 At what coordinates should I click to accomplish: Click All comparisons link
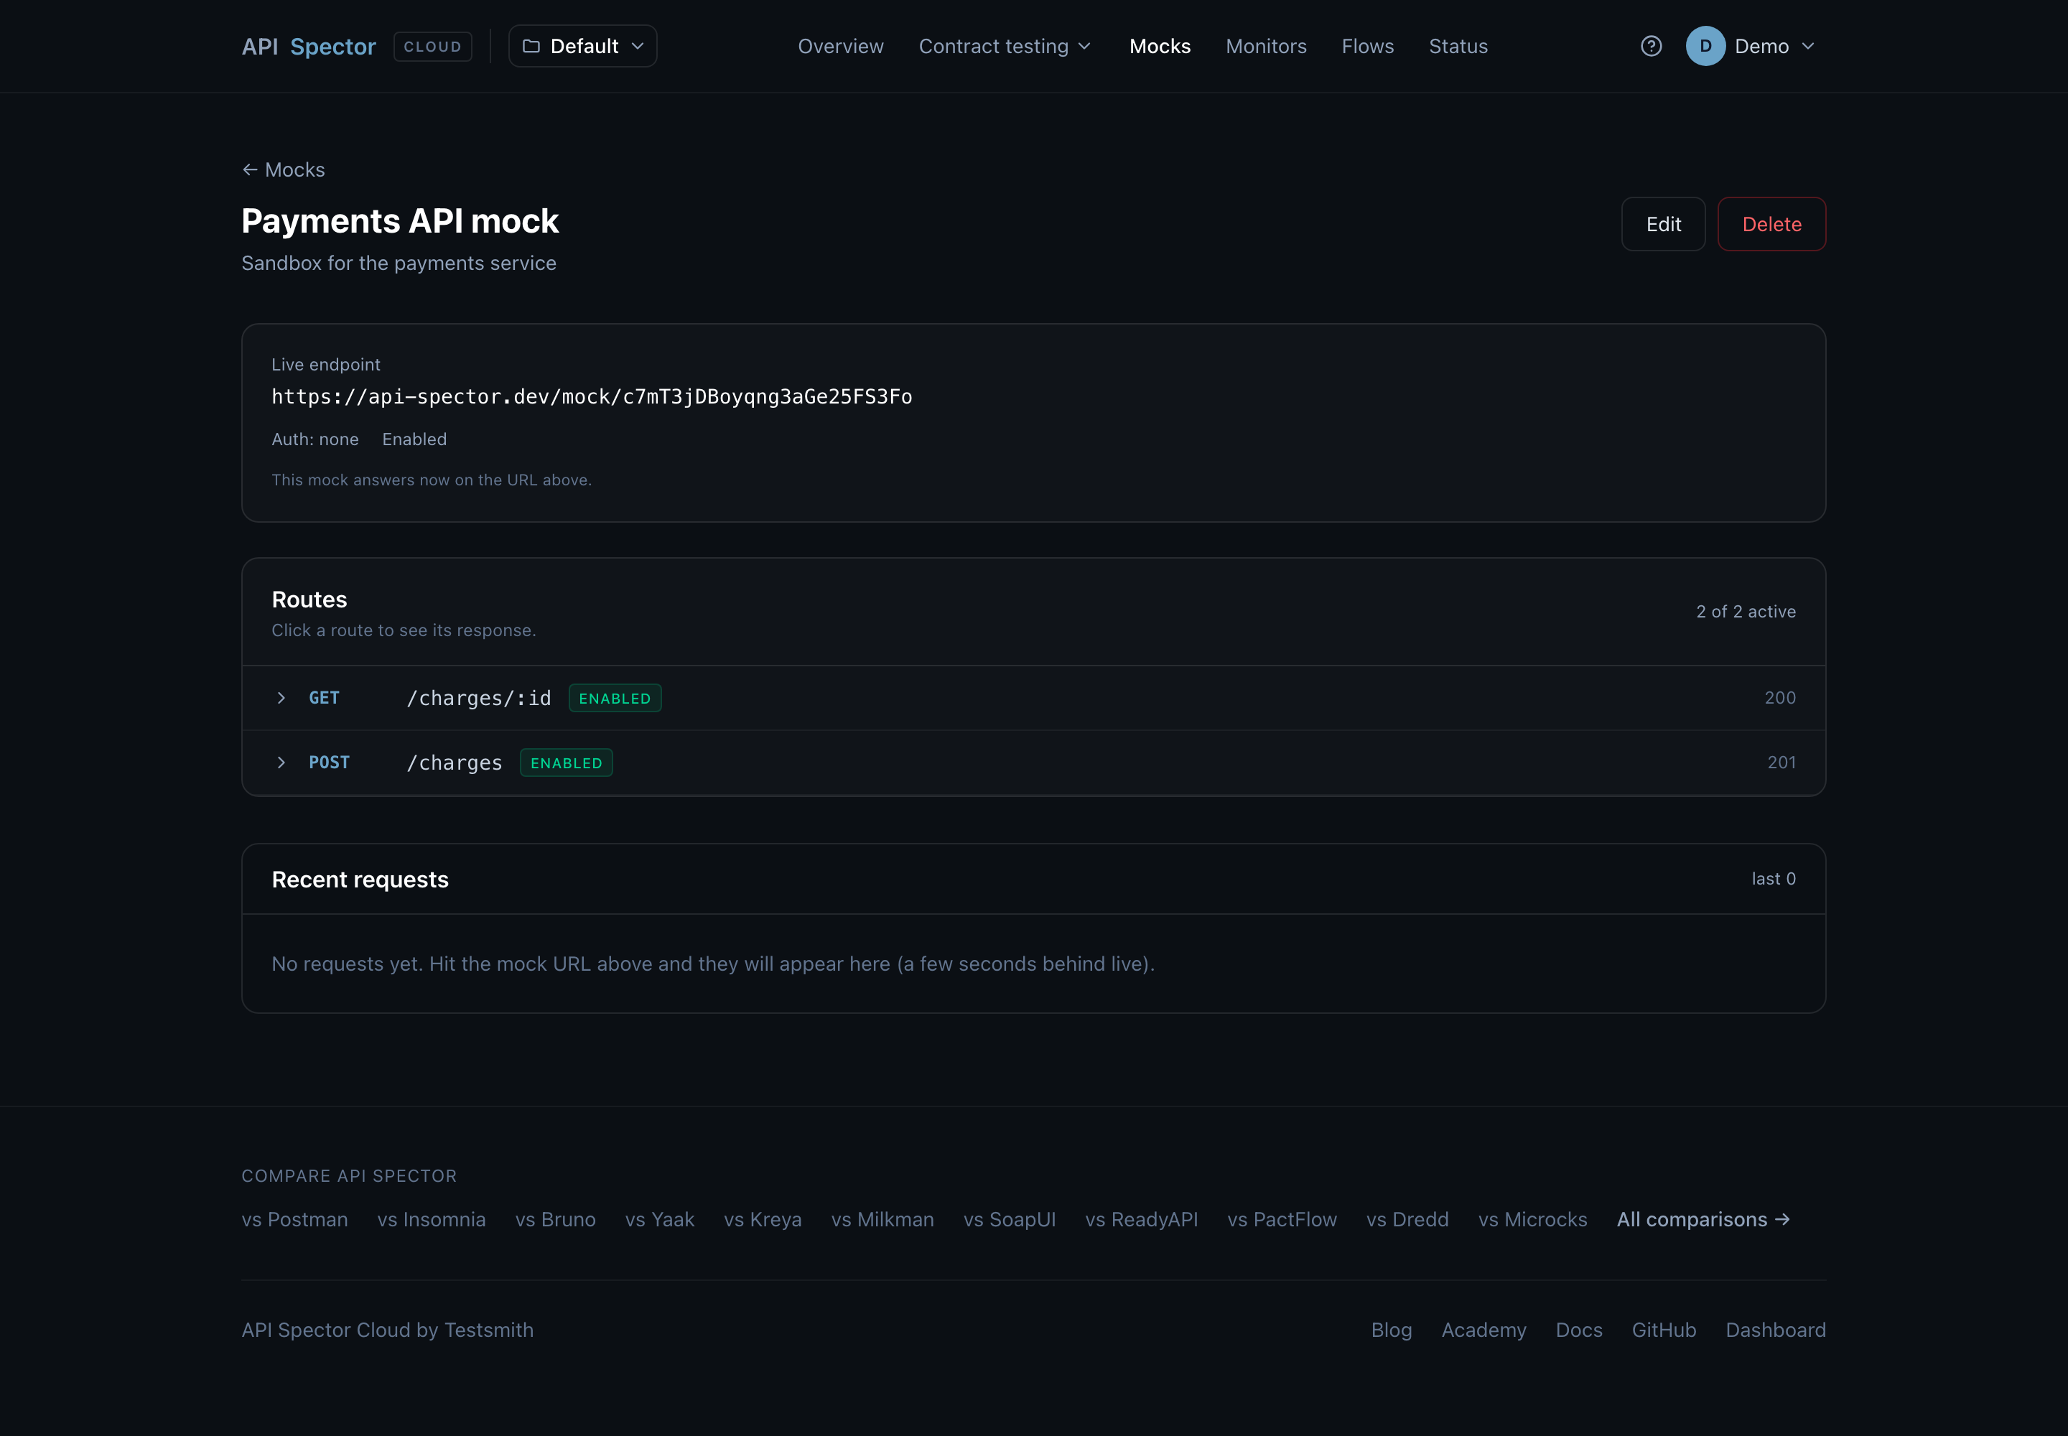(x=1703, y=1219)
